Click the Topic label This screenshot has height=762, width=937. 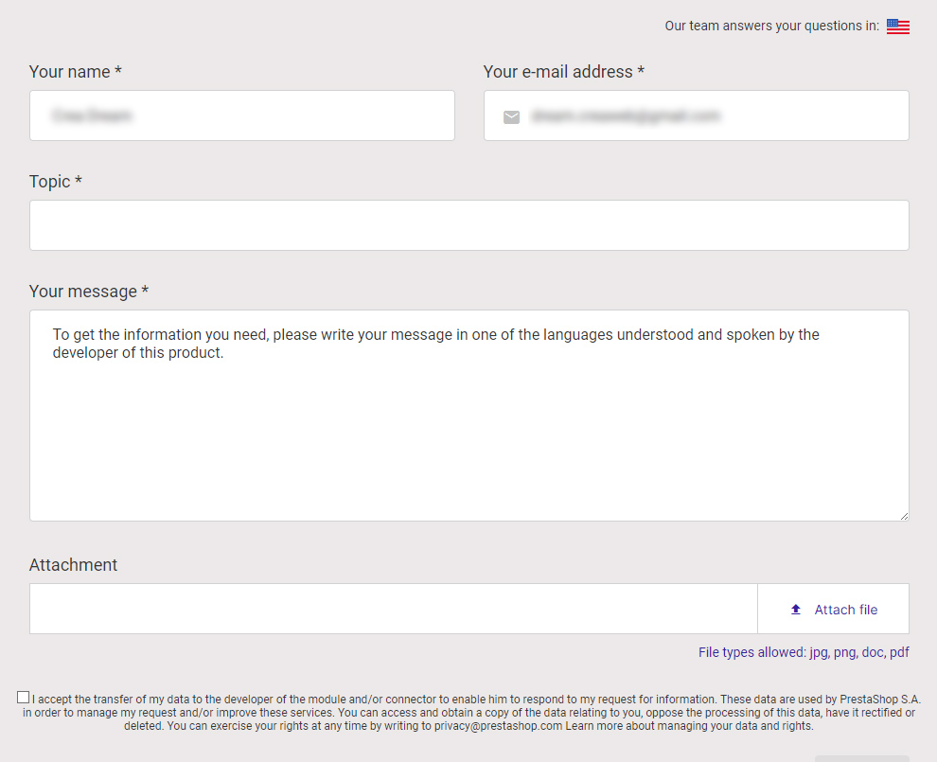point(56,182)
